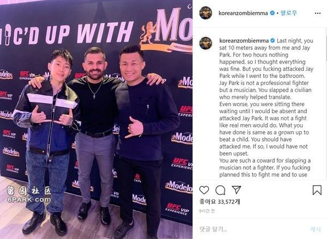Like the post with the heart icon
Image resolution: width=327 pixels, height=239 pixels.
click(204, 190)
